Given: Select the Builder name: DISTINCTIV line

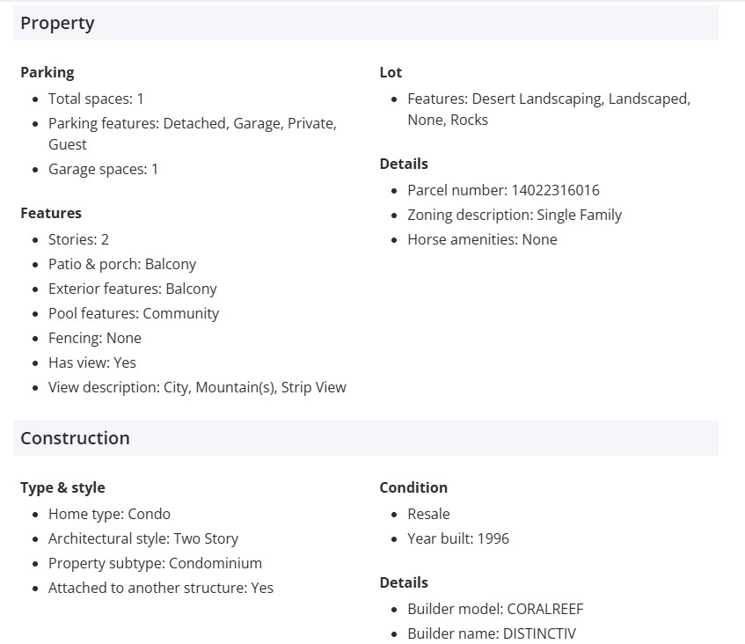Looking at the screenshot, I should (492, 633).
